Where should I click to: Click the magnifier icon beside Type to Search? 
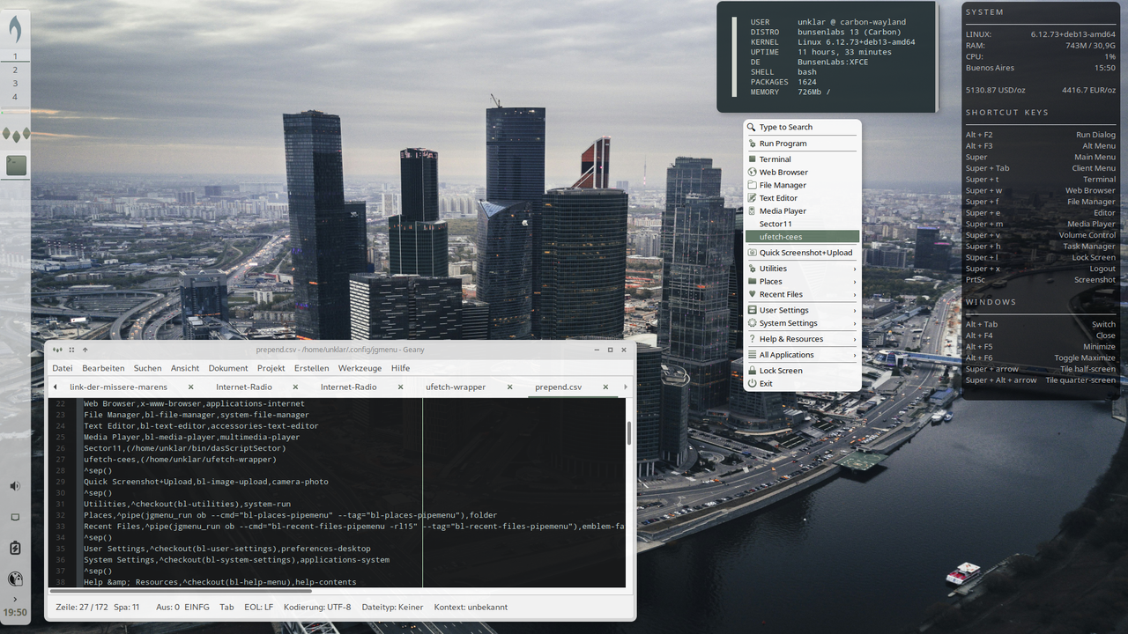(x=752, y=128)
